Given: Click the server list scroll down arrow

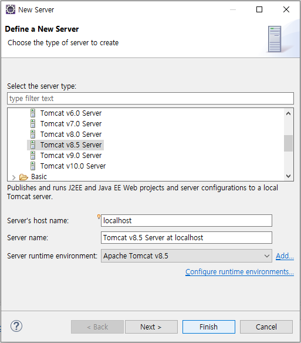Looking at the screenshot, I should pyautogui.click(x=288, y=176).
